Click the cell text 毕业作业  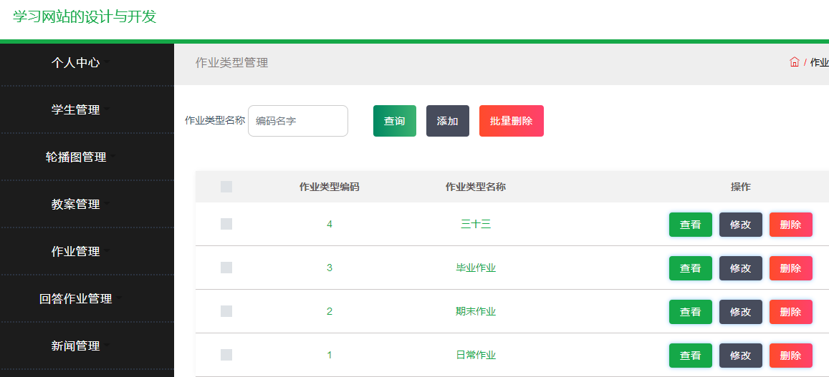[476, 268]
